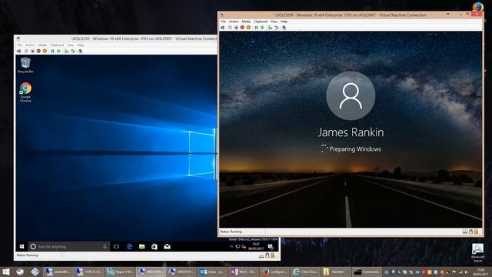This screenshot has height=277, width=492.
Task: Reset UKSLD210 with green arrow icon
Action: (x=58, y=52)
